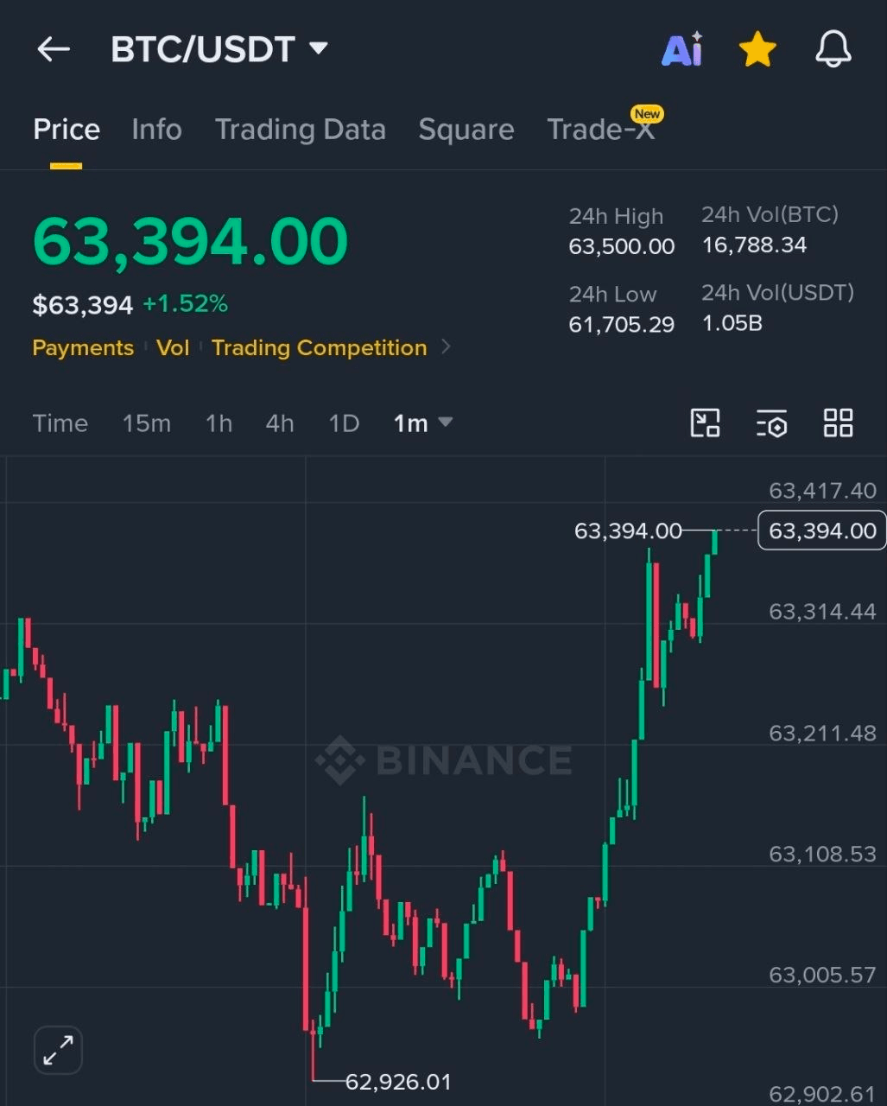887x1106 pixels.
Task: Open the Square tab
Action: 466,130
